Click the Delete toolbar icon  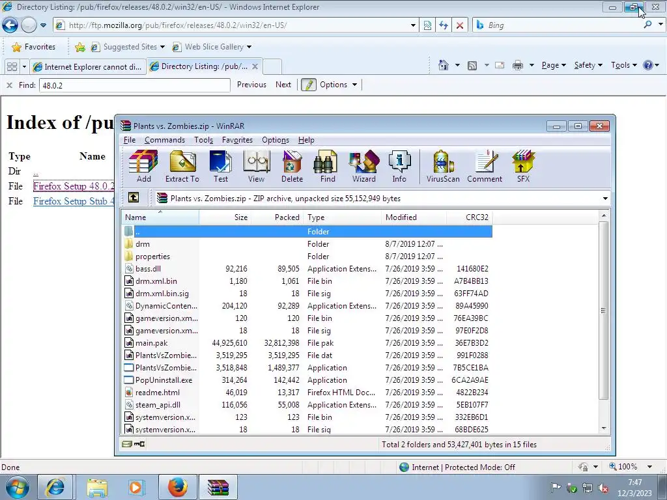point(292,166)
